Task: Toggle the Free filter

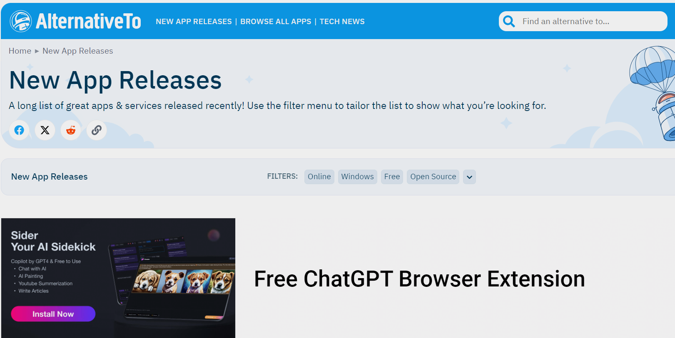Action: (392, 177)
